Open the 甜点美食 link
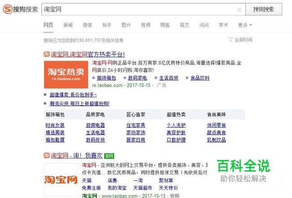 217,132
